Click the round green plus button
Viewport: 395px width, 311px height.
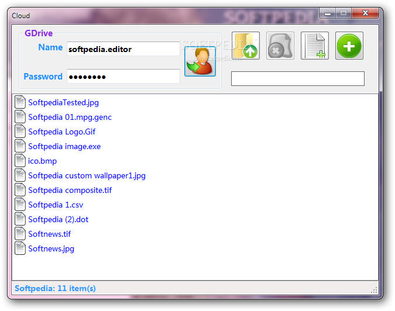click(x=349, y=46)
